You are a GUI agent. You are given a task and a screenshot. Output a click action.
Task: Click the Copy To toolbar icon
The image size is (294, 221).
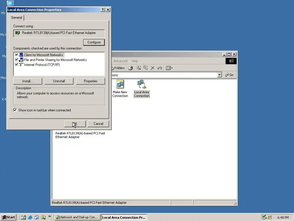pyautogui.click(x=146, y=68)
